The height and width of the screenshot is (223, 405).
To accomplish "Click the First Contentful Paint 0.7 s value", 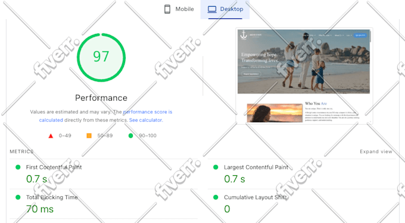I will coord(36,179).
